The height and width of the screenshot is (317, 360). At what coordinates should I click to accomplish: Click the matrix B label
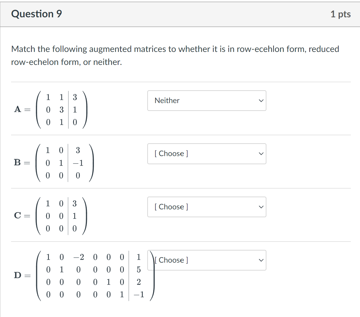pos(18,163)
